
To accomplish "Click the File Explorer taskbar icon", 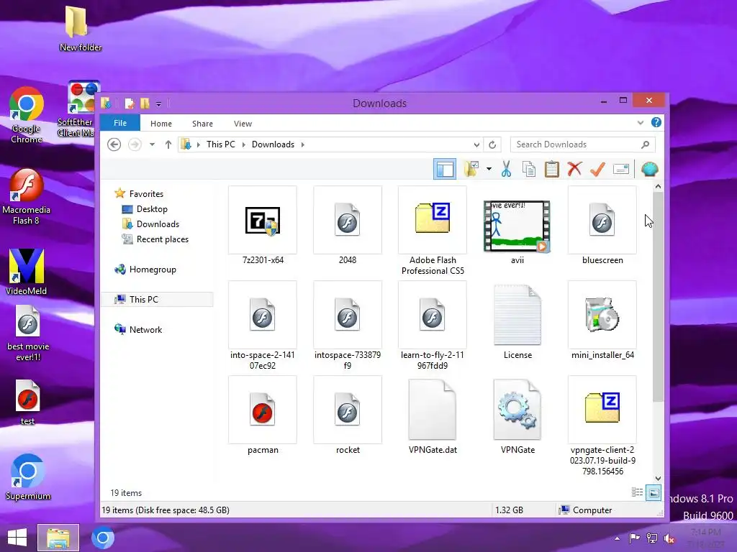I will click(58, 538).
